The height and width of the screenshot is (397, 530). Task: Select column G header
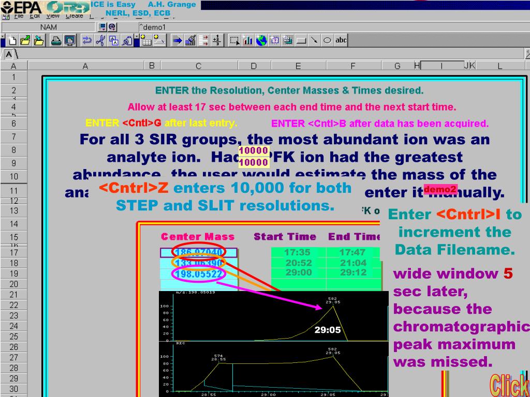point(397,66)
